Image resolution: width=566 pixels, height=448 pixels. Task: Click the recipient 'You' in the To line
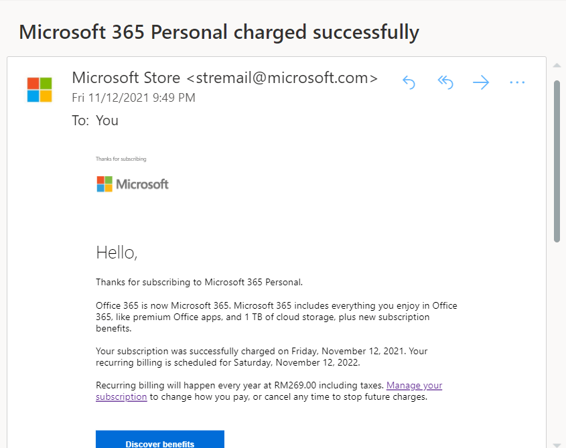(x=107, y=121)
